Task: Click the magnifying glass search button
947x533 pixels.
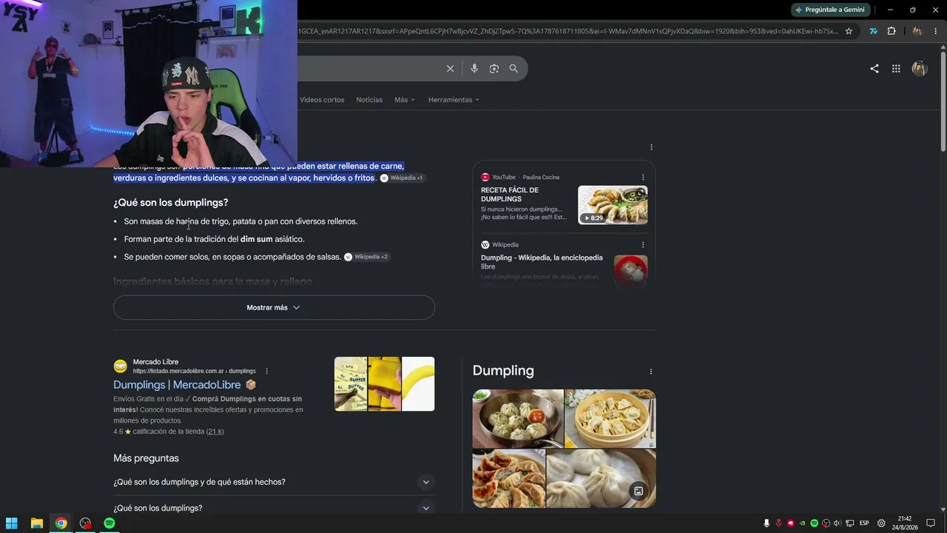Action: [x=513, y=69]
